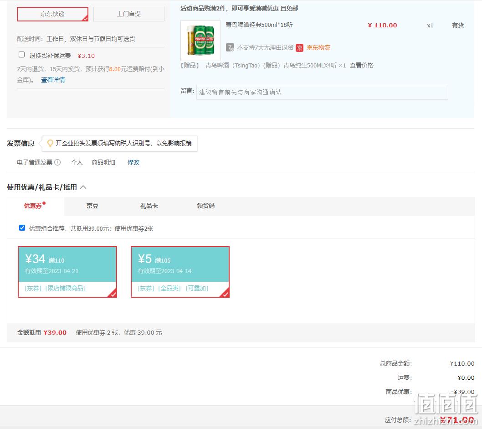
Task: Click the 7-day no-return policy icon
Action: [x=230, y=48]
